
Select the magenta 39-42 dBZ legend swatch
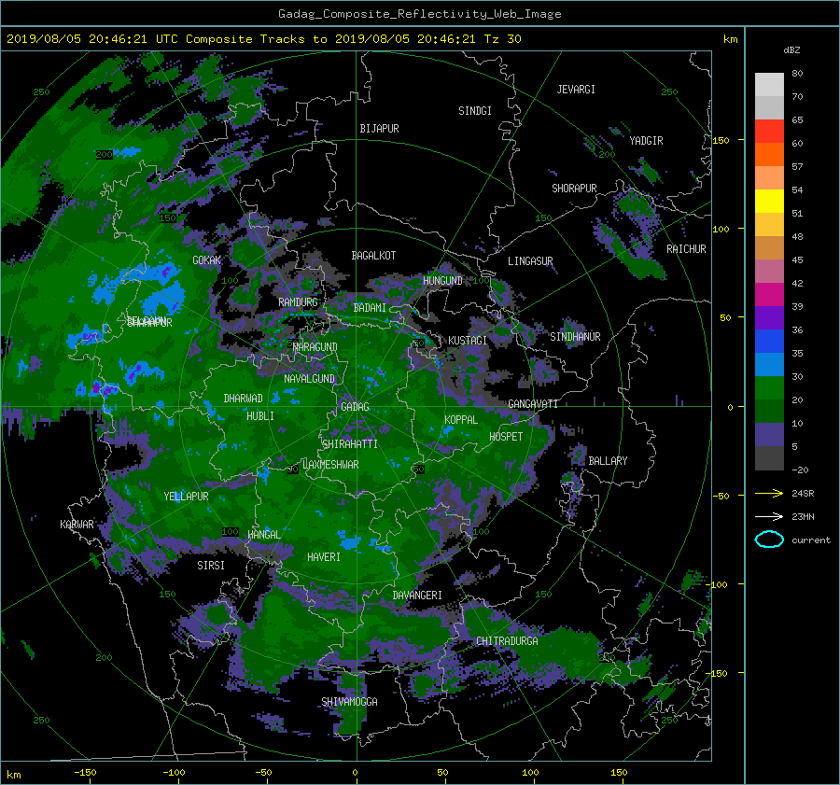pyautogui.click(x=769, y=295)
